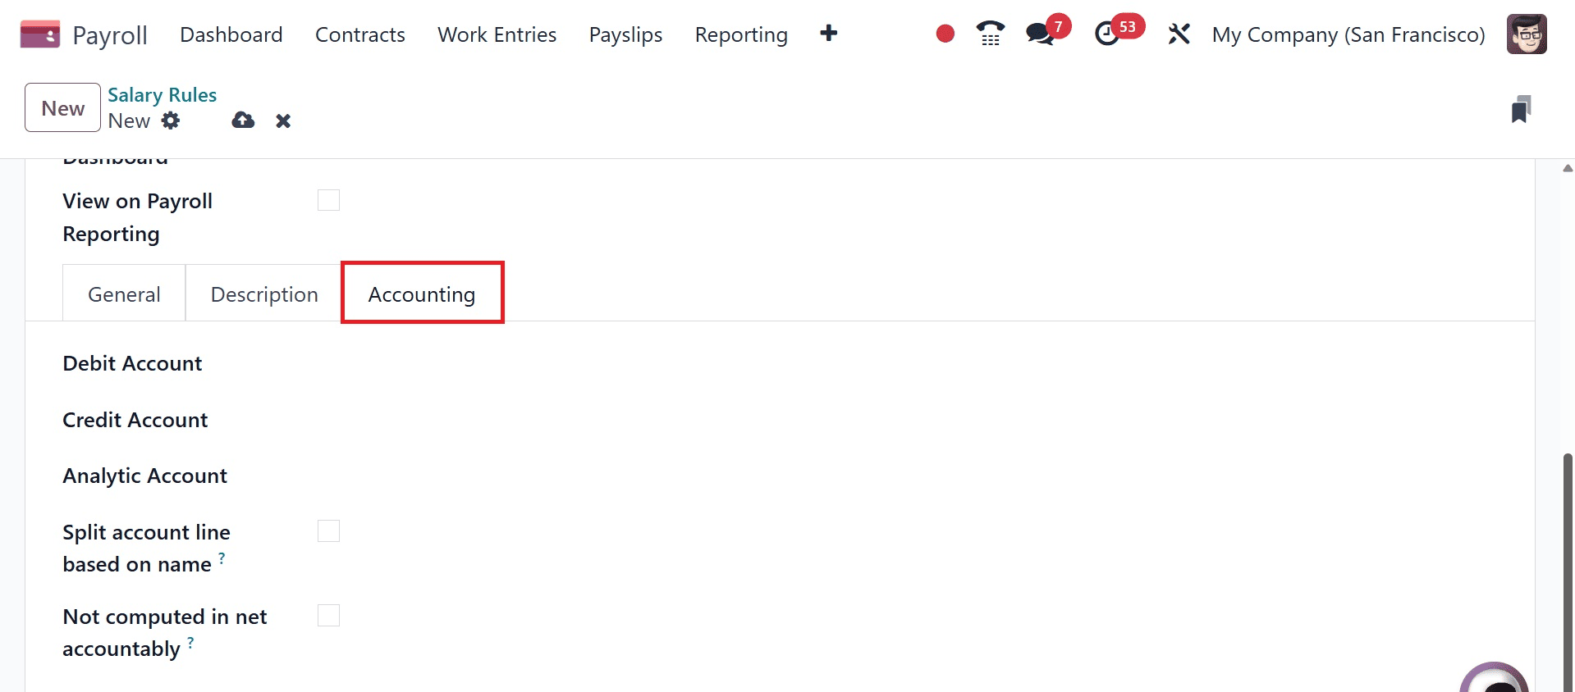The width and height of the screenshot is (1575, 692).
Task: Show help tooltip for Not computed in net
Action: [x=190, y=642]
